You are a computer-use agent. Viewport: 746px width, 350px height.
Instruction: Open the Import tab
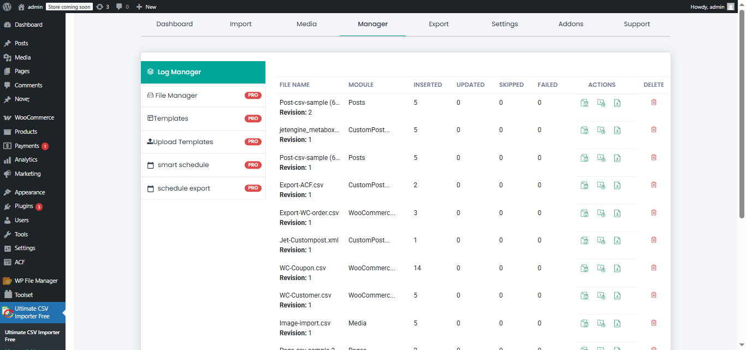(240, 24)
